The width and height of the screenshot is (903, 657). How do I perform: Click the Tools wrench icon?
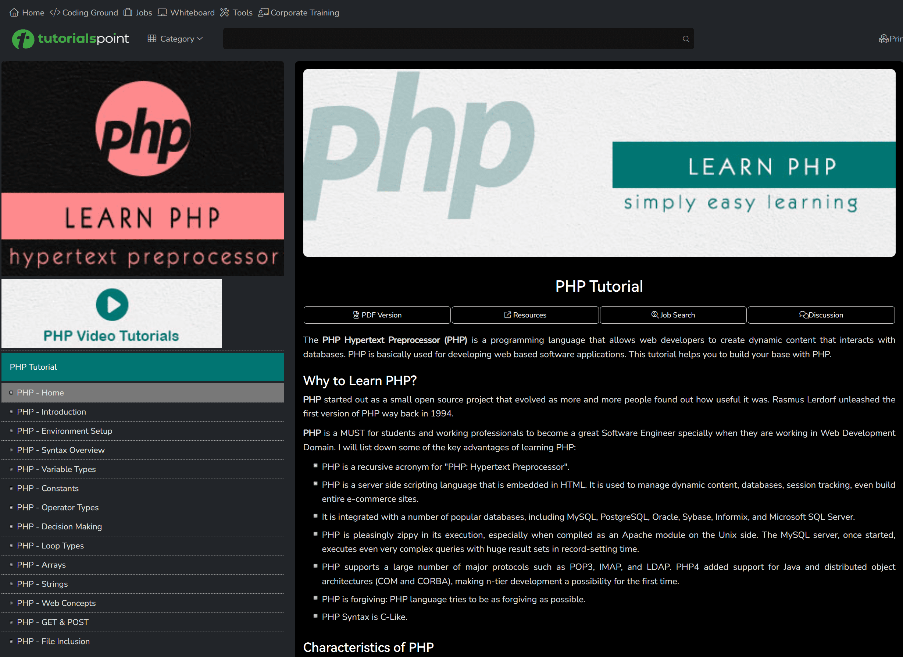pos(225,13)
